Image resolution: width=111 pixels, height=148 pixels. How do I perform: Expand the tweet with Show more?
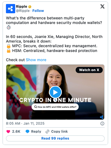[36, 60]
